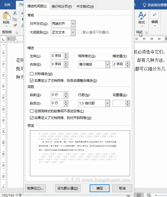Image resolution: width=167 pixels, height=197 pixels.
Task: Switch to the 换行和分页 tab
Action: point(62,6)
